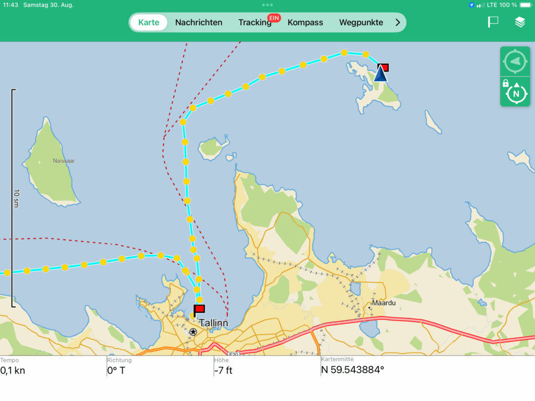Tap the 10 sm map scale bar
This screenshot has width=535, height=401.
point(14,198)
